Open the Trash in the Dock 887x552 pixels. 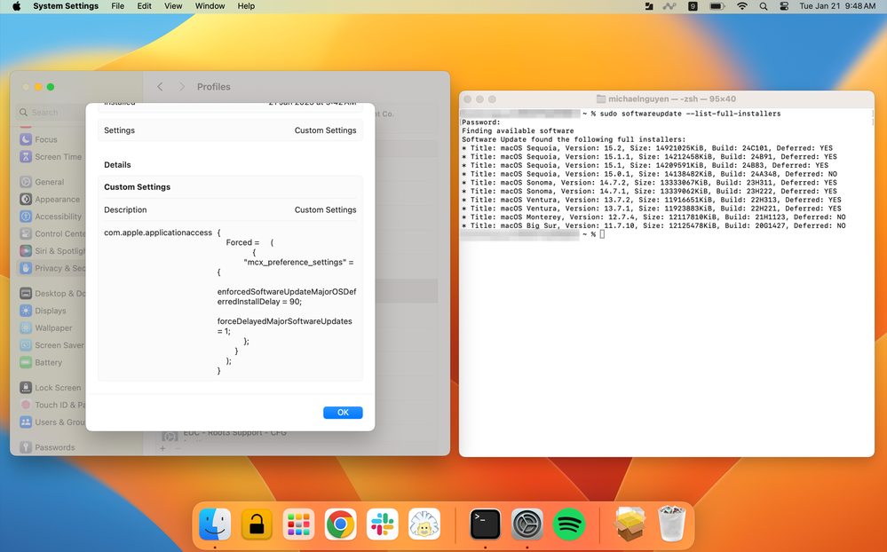coord(672,524)
